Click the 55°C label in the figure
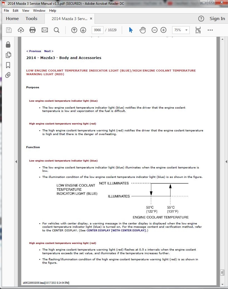Viewport: 228px width, 289px height. [x=171, y=207]
